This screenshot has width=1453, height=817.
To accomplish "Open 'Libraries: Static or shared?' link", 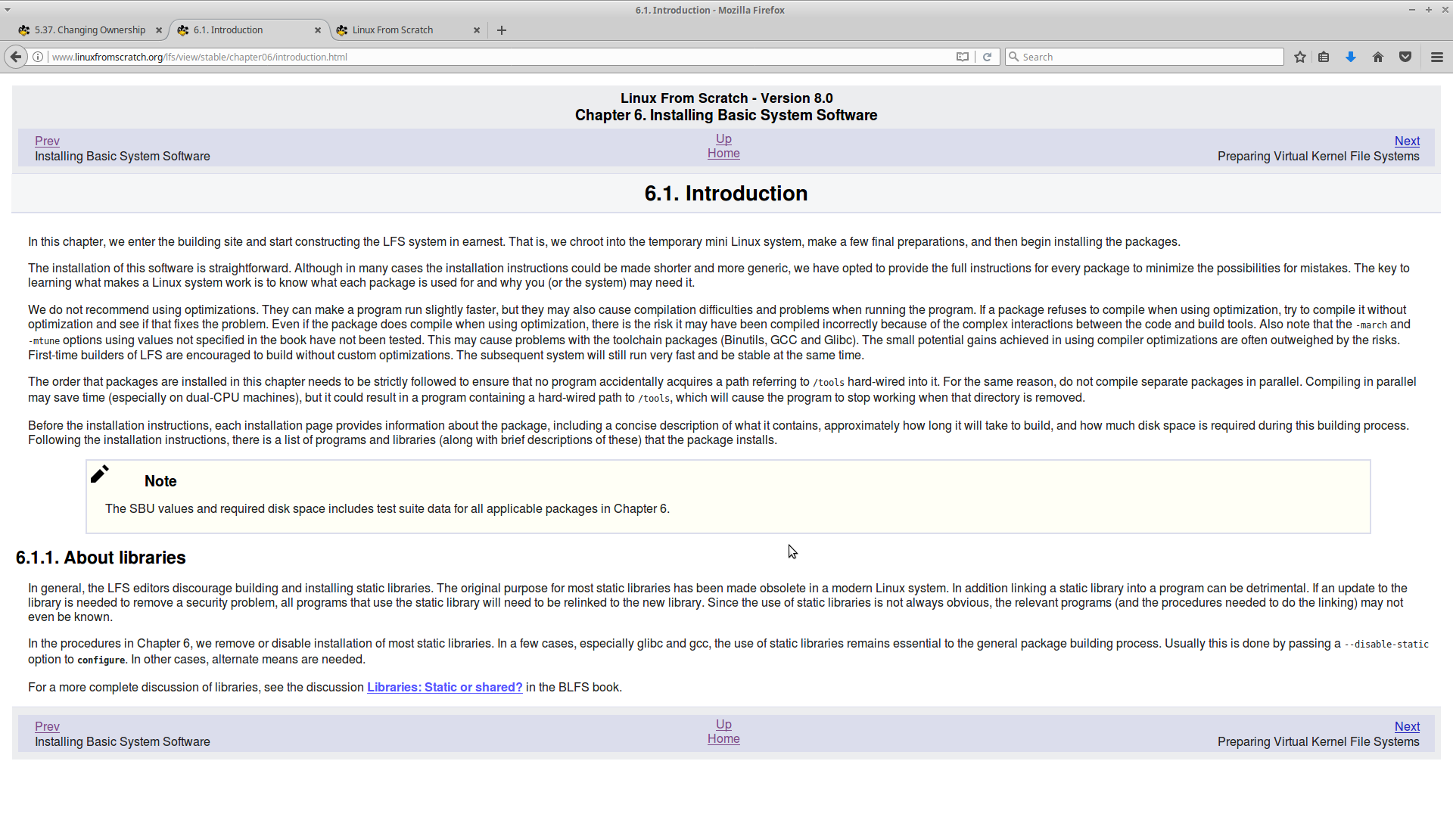I will 445,687.
